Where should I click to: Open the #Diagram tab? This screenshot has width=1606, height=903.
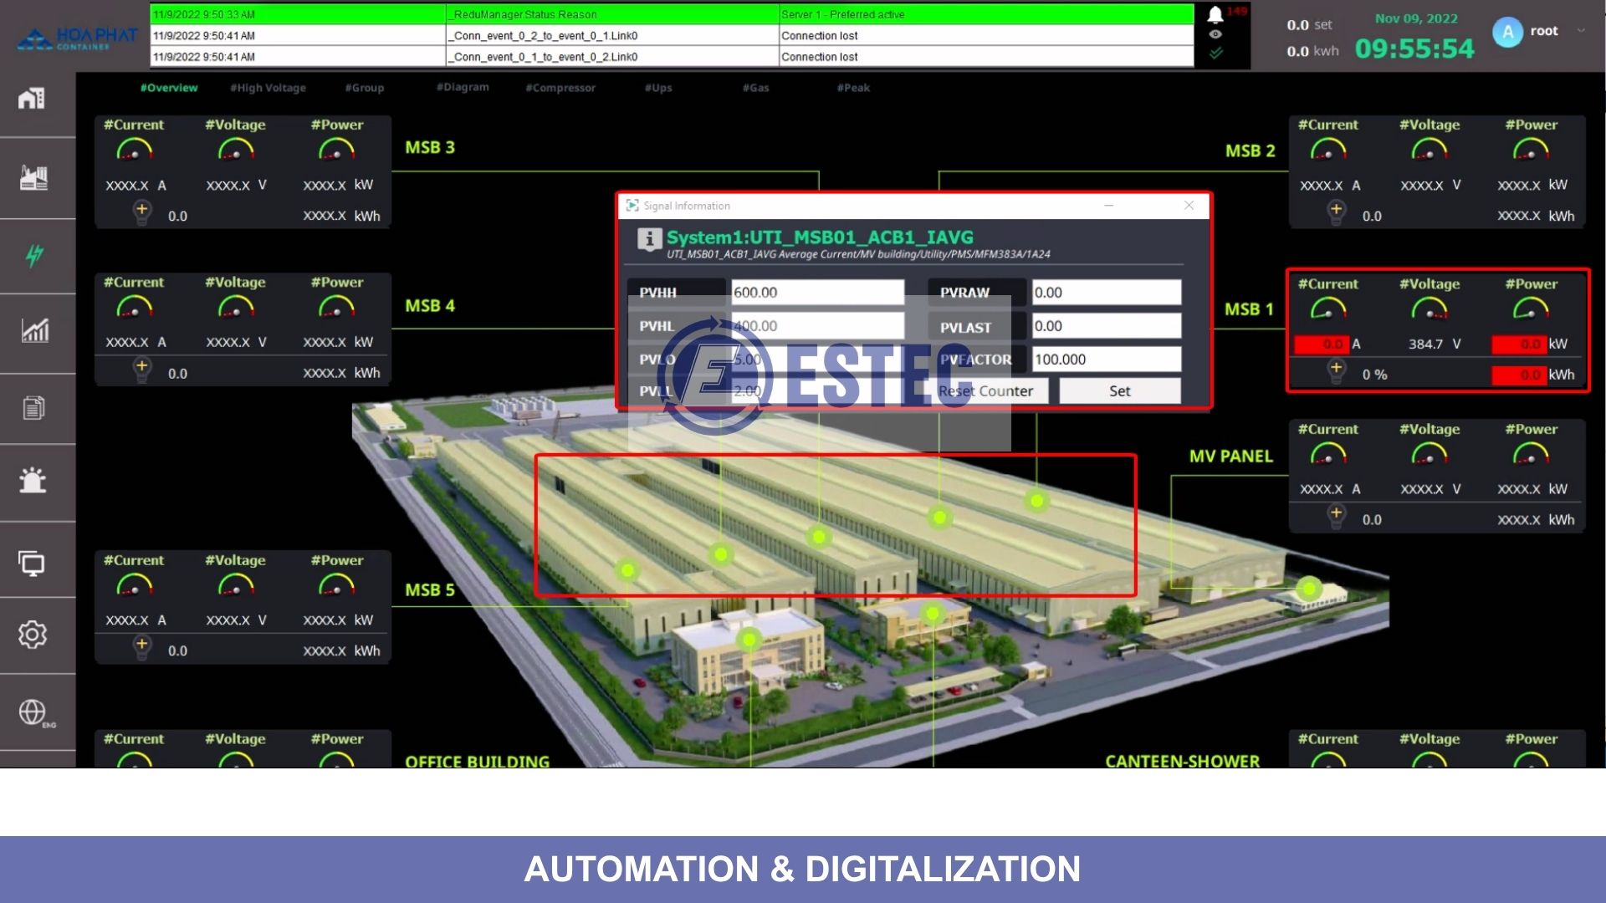(463, 87)
